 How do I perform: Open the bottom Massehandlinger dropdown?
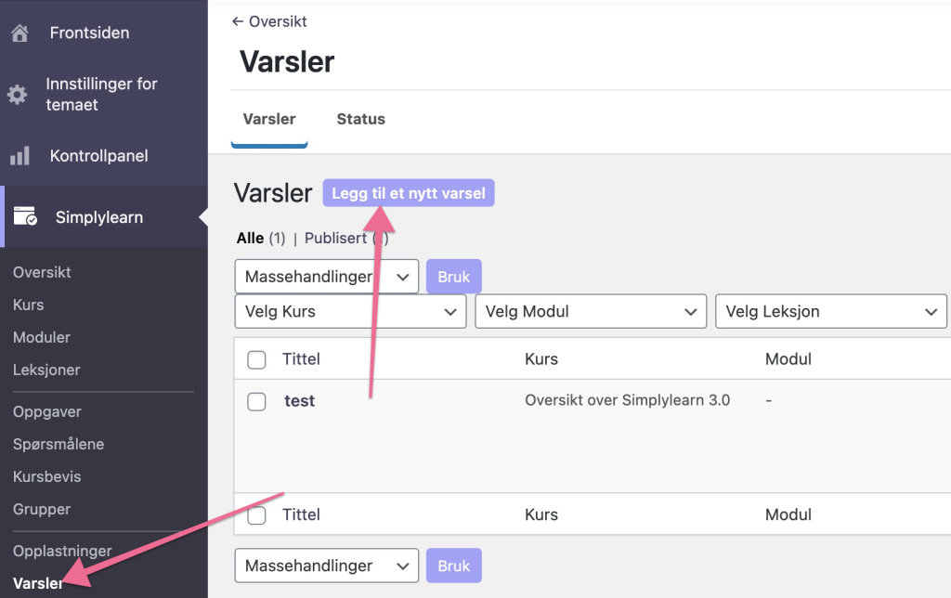coord(326,565)
